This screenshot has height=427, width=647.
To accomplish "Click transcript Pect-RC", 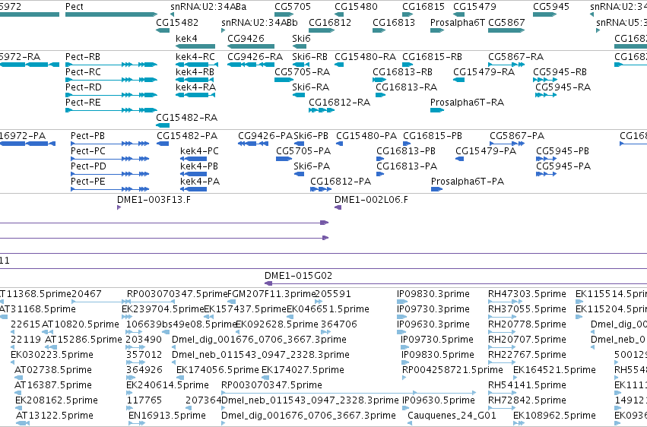I will [83, 71].
